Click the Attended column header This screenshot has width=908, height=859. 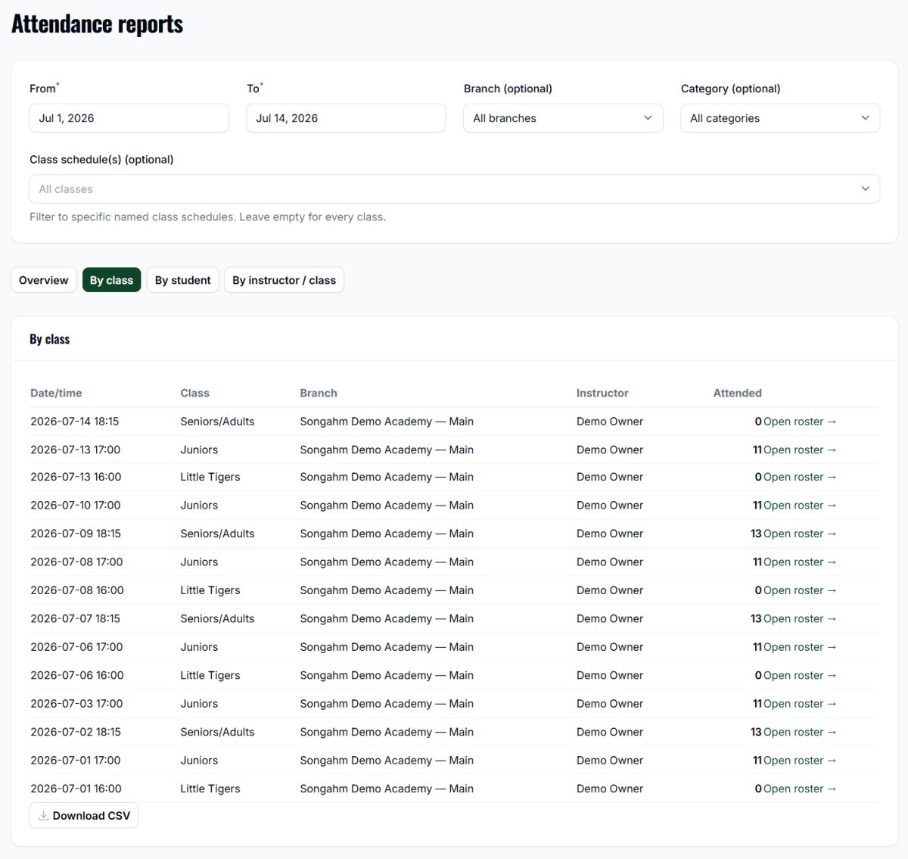(738, 393)
